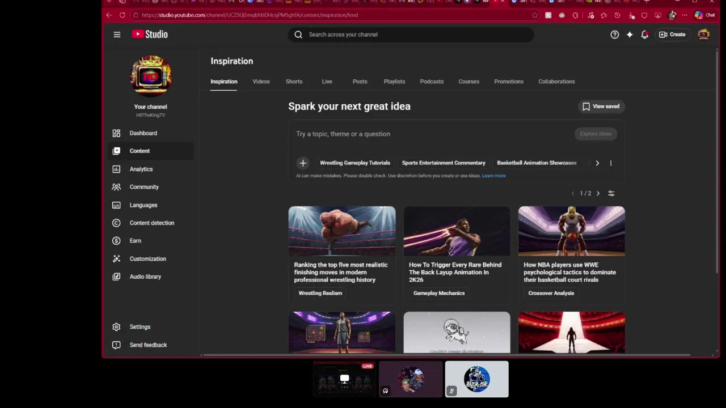Click the topic, theme or question field
726x408 pixels.
coord(431,134)
